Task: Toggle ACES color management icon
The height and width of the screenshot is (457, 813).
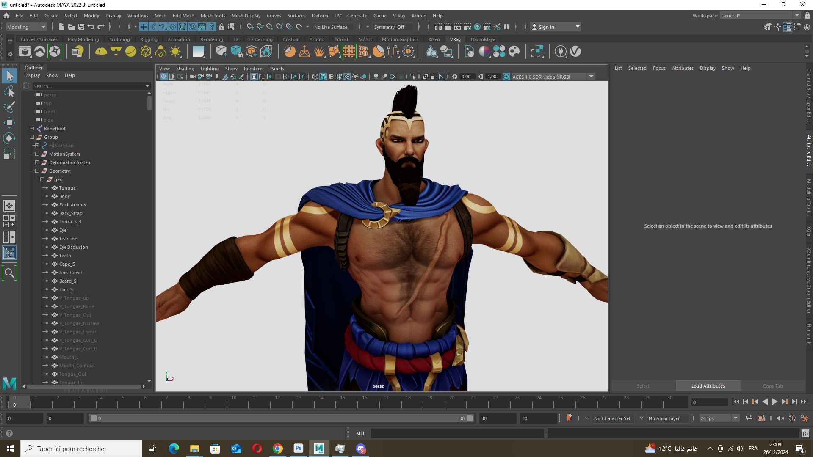Action: pyautogui.click(x=506, y=77)
